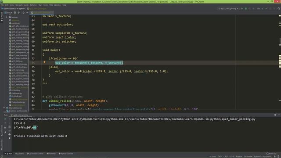The image size is (281, 158).
Task: Click 'Process finished with exit code 0' text
Action: pos(40,136)
